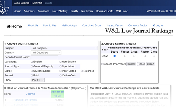Viewport: 176px width, 110px height.
Task: Check the Non-English language box
Action: click(x=60, y=62)
